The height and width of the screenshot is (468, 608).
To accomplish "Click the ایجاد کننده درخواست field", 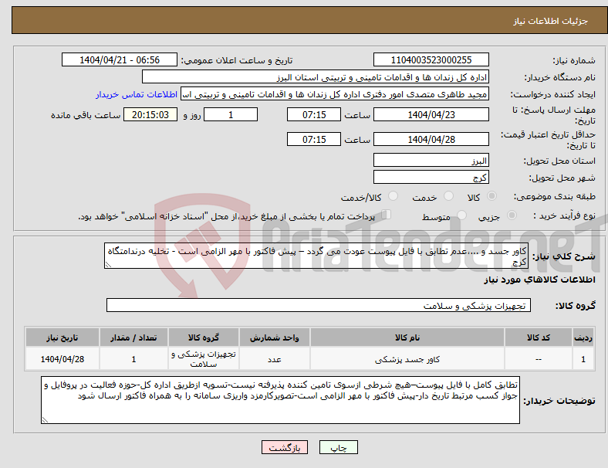I will (335, 94).
